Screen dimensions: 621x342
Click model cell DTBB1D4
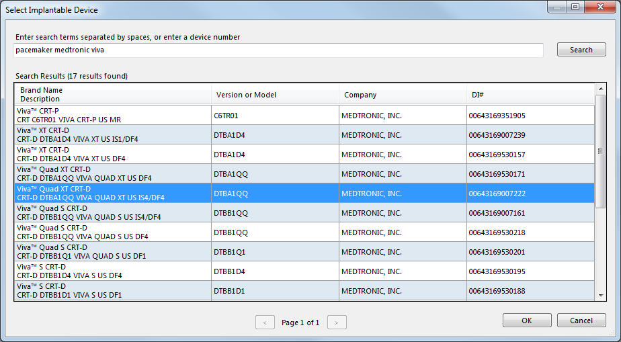276,271
